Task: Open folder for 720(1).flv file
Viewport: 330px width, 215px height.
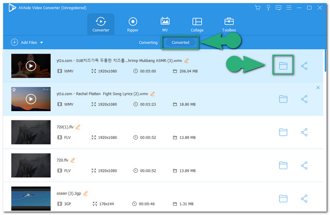Action: click(283, 132)
